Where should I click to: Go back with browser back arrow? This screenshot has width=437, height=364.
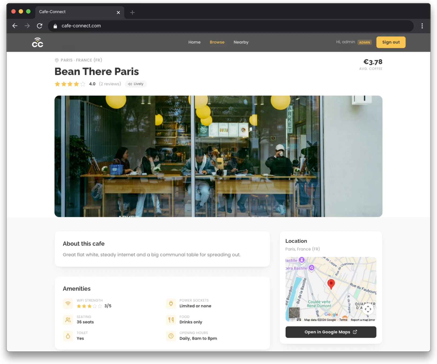15,26
